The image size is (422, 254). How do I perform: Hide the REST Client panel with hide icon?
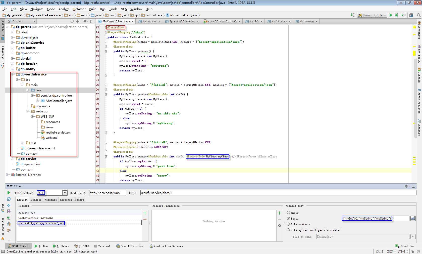(x=413, y=186)
